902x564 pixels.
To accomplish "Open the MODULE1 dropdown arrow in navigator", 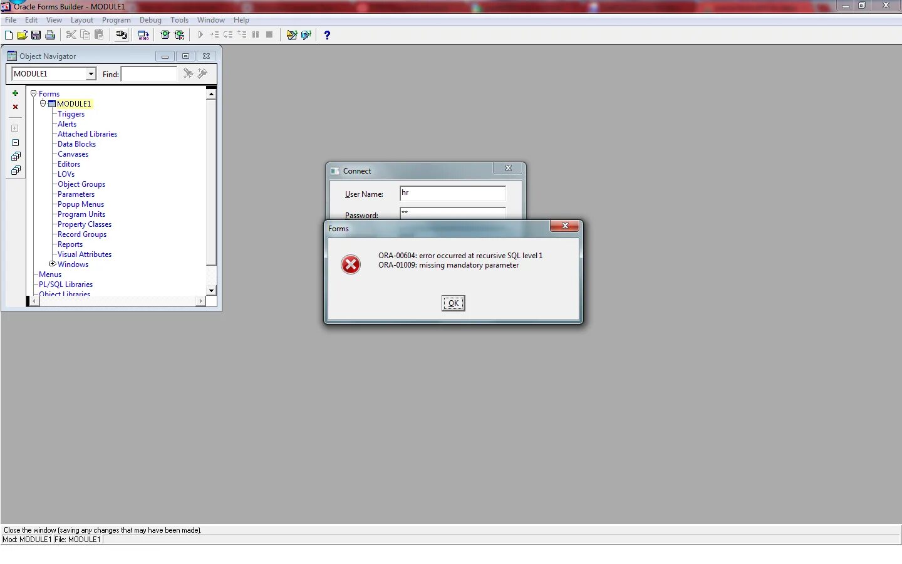I will [x=91, y=74].
